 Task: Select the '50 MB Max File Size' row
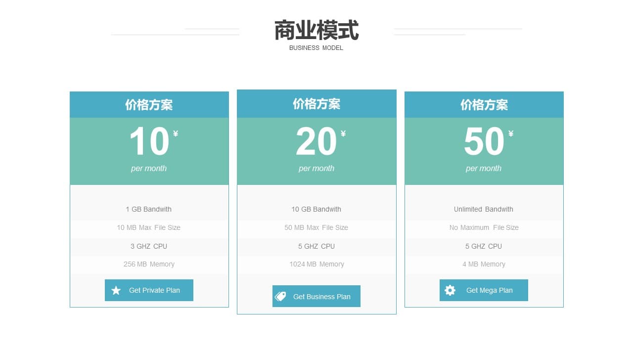(316, 227)
